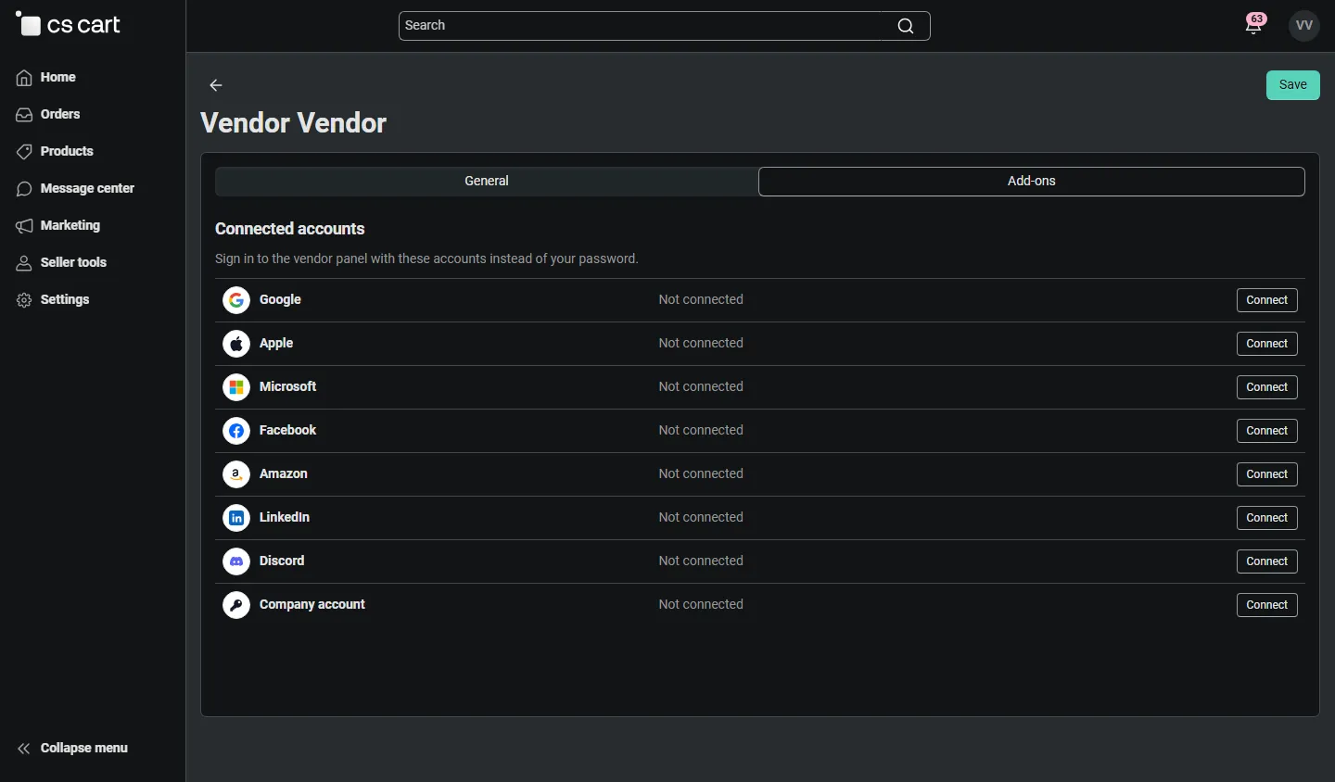
Task: Click the Not connected status for Discord
Action: [701, 561]
